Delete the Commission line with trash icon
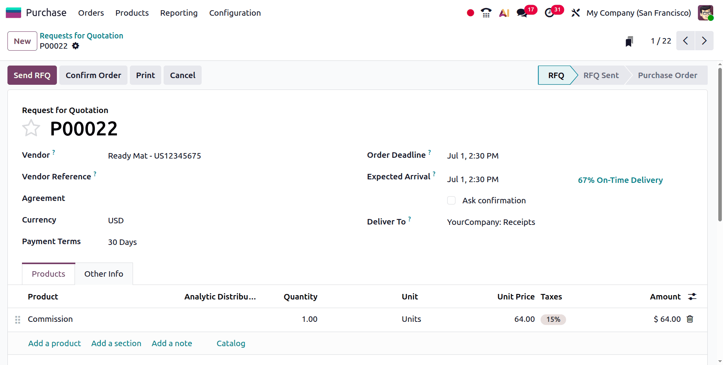Viewport: 723px width, 365px height. coord(690,319)
